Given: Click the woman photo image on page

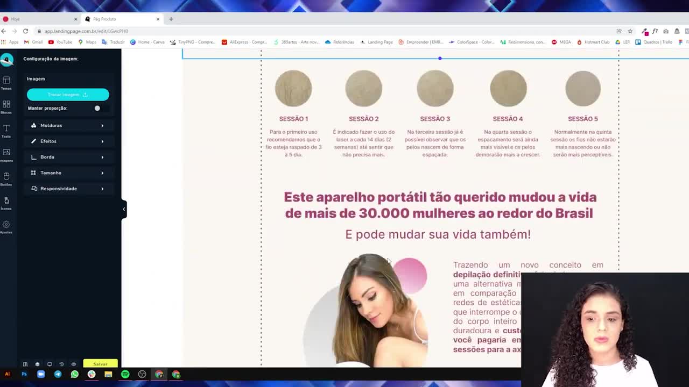Looking at the screenshot, I should [366, 310].
